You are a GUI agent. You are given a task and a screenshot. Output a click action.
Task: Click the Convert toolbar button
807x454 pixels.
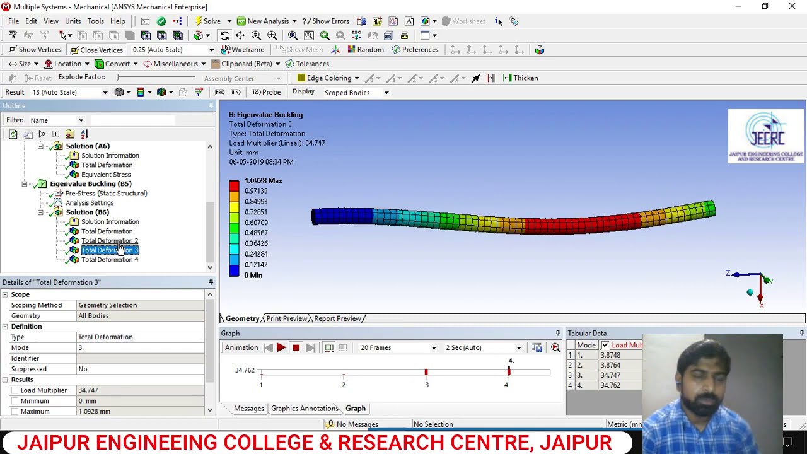[x=117, y=64]
